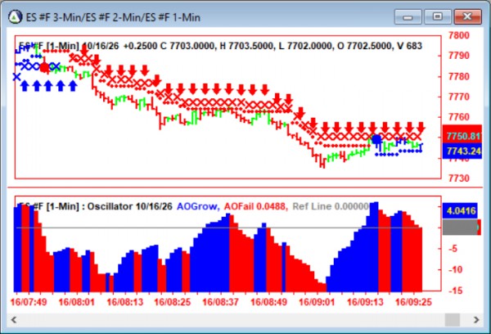Click the price chart header quote text

pos(220,46)
